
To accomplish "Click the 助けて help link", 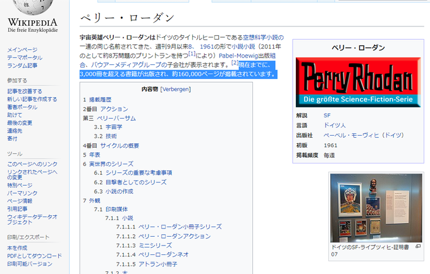I will [x=15, y=115].
